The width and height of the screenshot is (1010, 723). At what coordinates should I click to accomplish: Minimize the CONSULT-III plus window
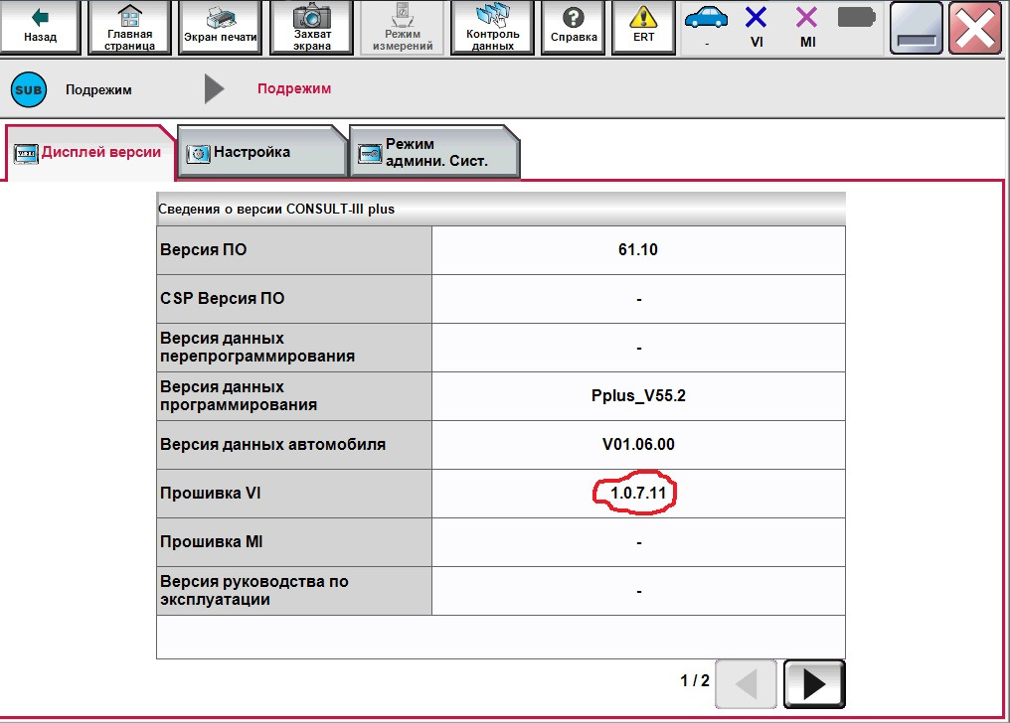click(916, 27)
